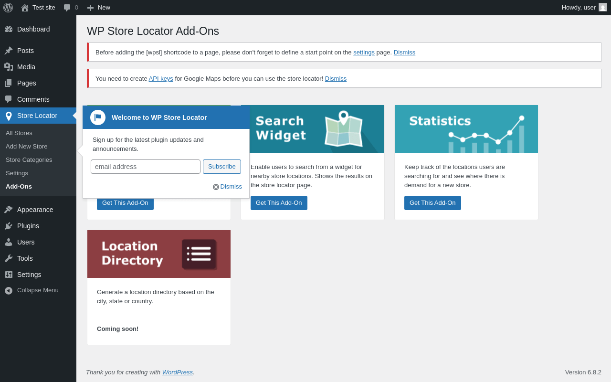The width and height of the screenshot is (611, 382).
Task: Click the Users person icon
Action: click(9, 242)
